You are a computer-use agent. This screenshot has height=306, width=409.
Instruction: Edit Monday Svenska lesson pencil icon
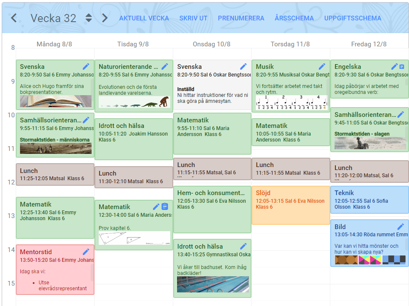click(x=86, y=67)
